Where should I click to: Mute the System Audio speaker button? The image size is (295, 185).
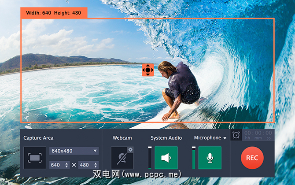point(166,158)
